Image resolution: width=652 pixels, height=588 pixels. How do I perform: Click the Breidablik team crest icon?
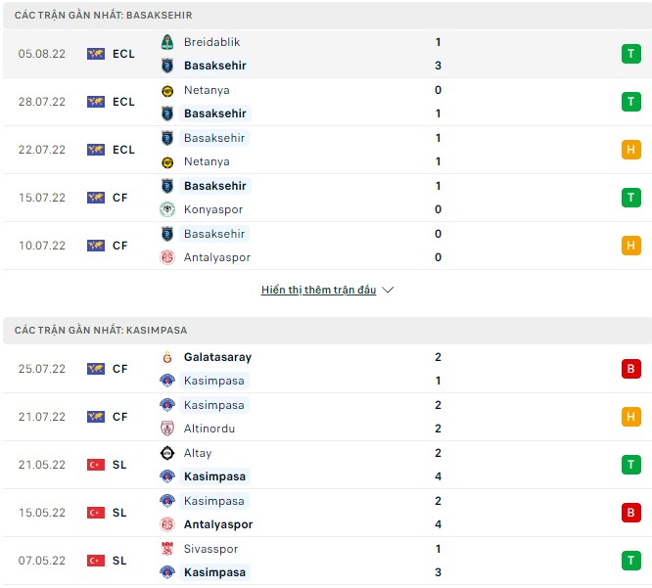(x=167, y=42)
